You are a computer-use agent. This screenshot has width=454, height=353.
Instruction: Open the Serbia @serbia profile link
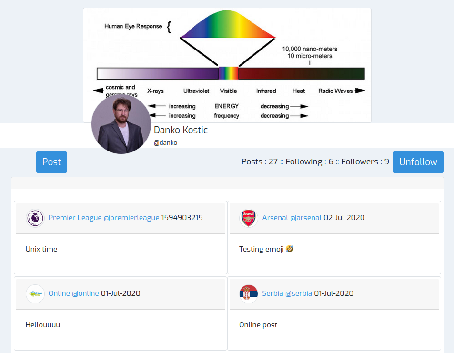[287, 293]
